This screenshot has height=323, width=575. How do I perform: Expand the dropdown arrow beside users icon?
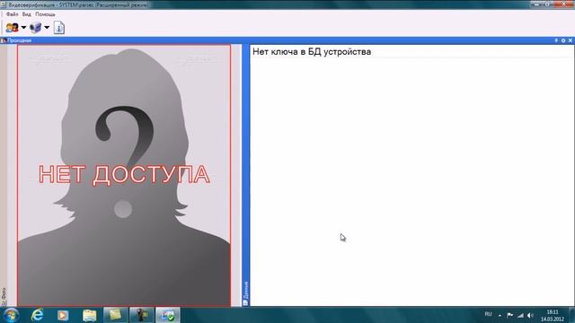23,28
